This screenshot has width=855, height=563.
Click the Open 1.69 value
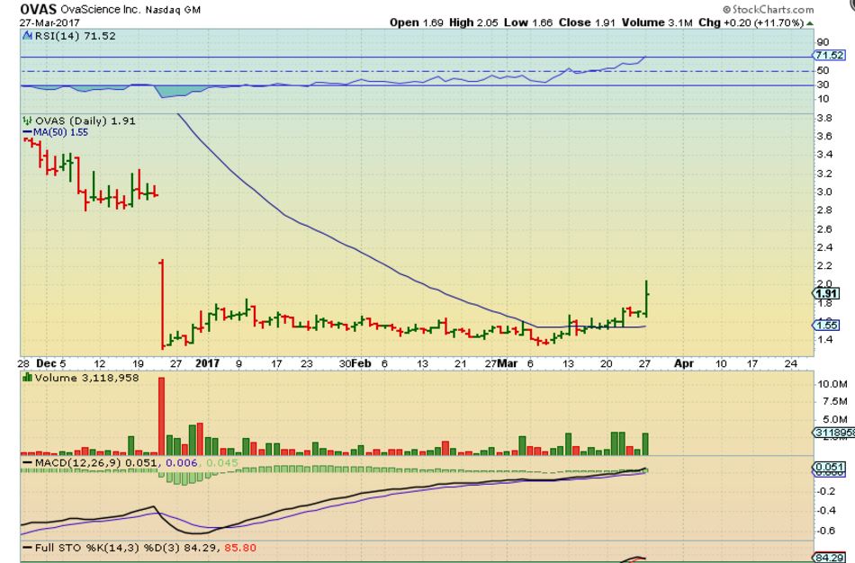[416, 22]
